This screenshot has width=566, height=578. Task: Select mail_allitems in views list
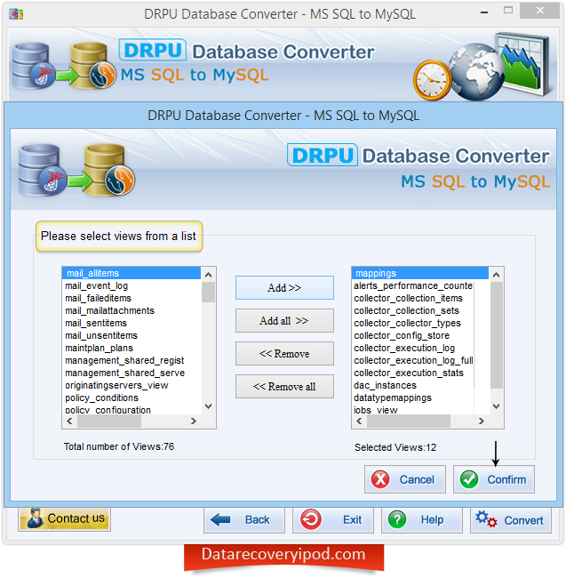click(x=132, y=273)
